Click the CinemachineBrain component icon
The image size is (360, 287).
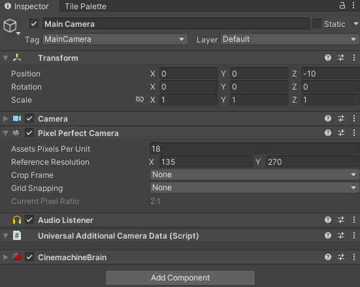point(17,257)
